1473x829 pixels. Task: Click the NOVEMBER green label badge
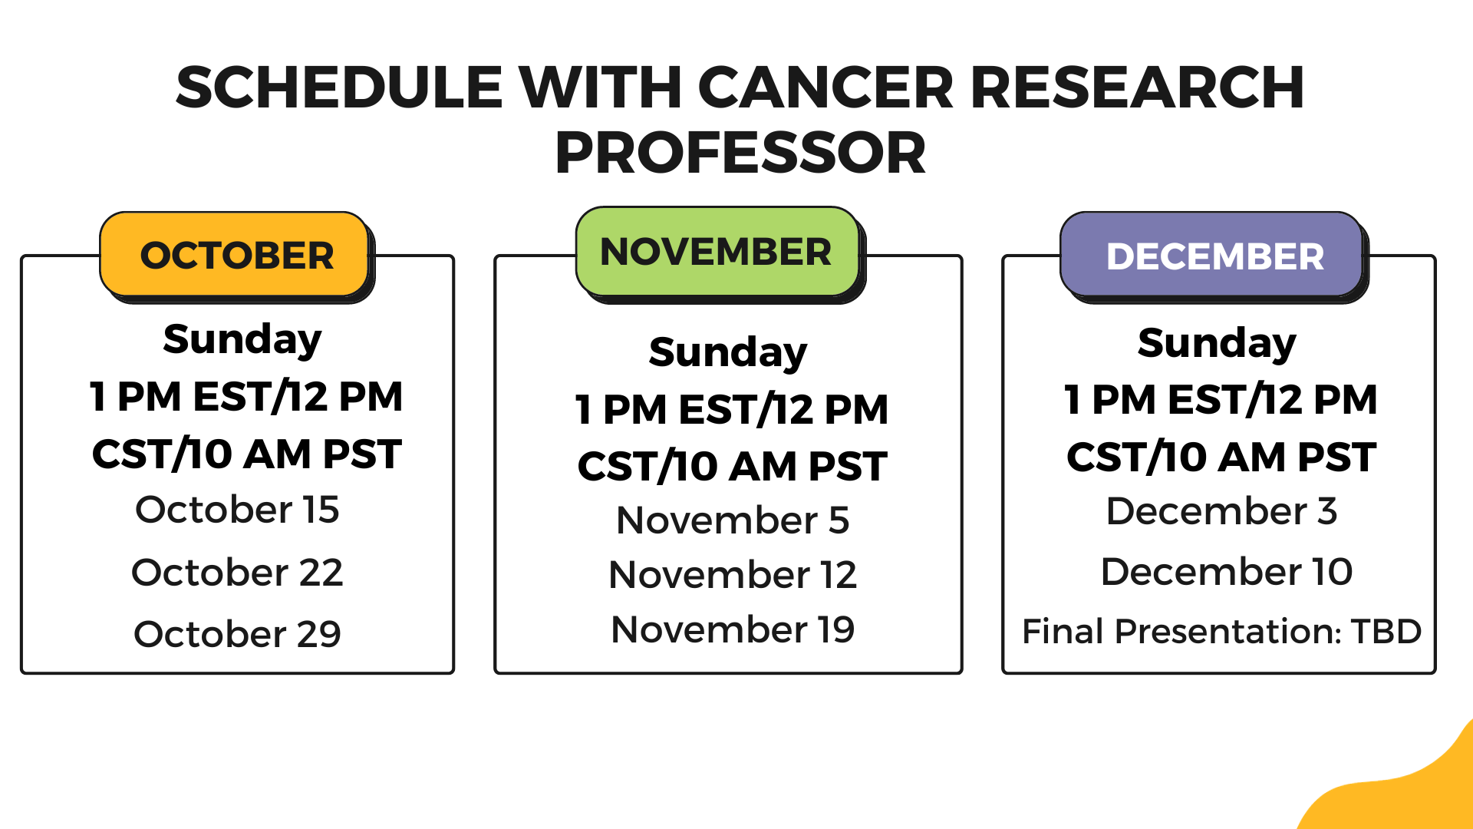coord(716,251)
